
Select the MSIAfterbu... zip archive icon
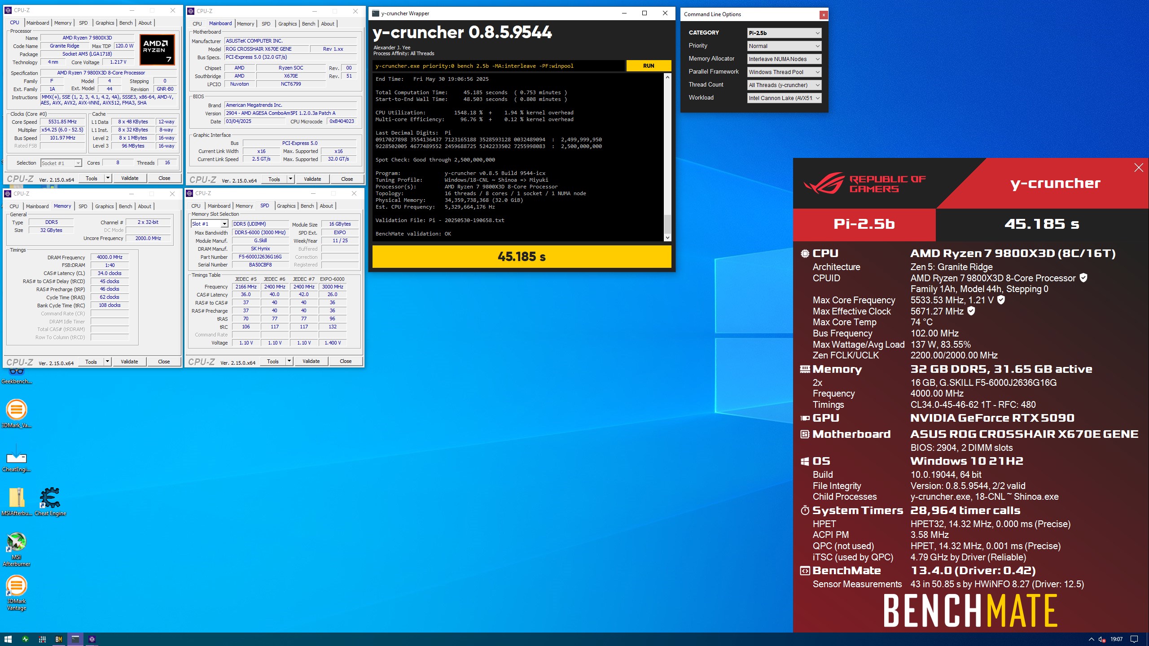coord(17,502)
